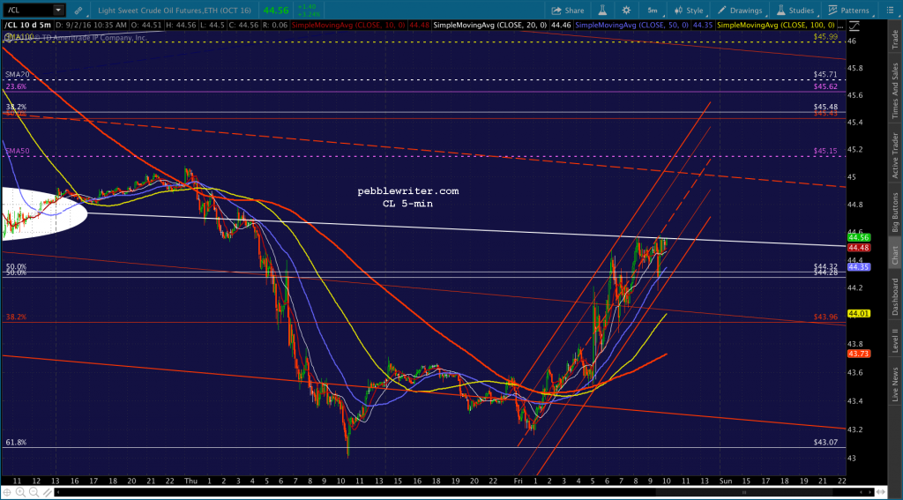Click the Thu date label on time axis
Image resolution: width=903 pixels, height=500 pixels.
point(190,481)
